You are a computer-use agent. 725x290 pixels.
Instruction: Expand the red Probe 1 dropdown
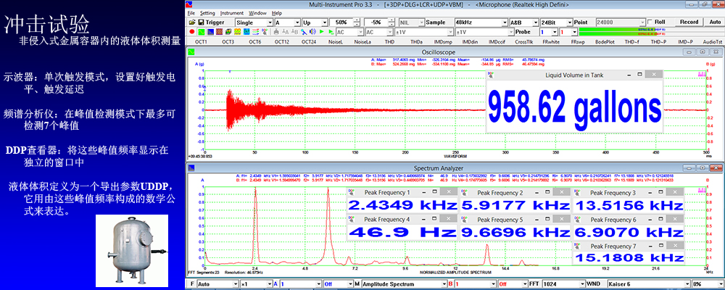(574, 32)
